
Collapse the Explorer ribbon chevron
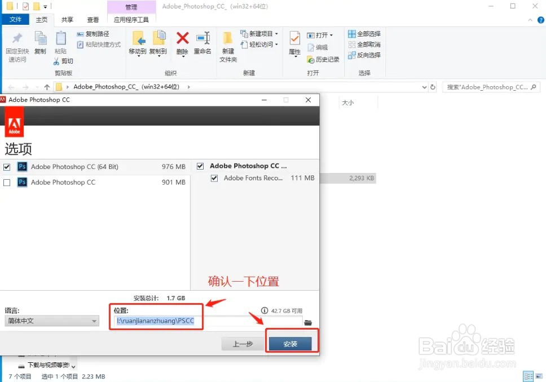pos(530,20)
